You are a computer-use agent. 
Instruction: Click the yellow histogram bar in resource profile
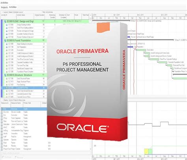146,151
